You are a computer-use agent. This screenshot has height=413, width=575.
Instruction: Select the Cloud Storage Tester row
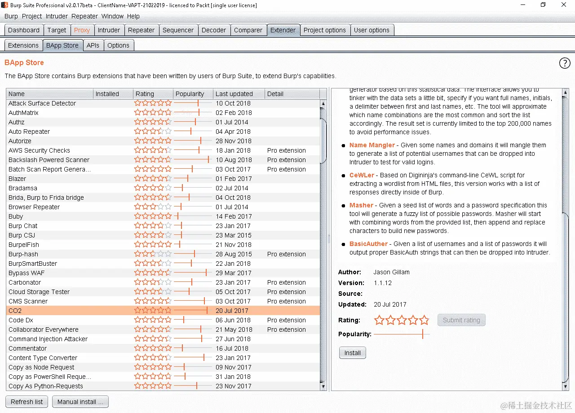click(x=163, y=292)
